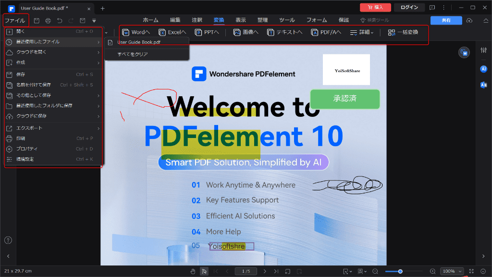492x277 pixels.
Task: Open プロパティ from the file menu
Action: coord(53,149)
